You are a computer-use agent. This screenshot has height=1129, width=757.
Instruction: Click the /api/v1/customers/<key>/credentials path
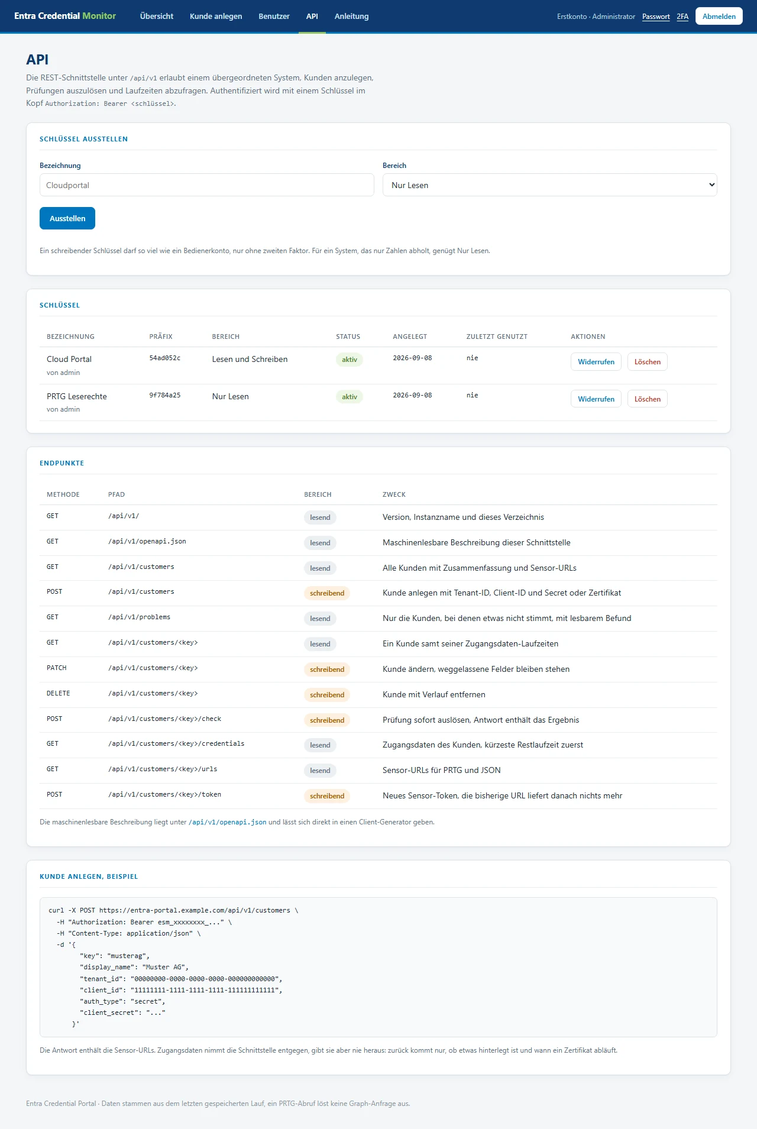coord(176,743)
